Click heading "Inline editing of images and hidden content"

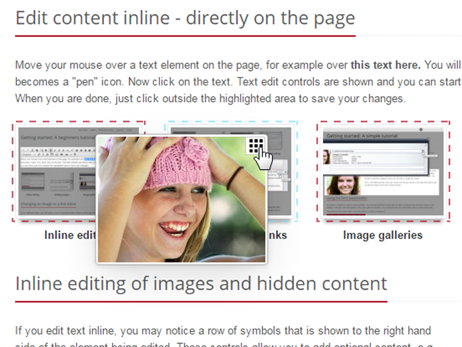coord(201,284)
